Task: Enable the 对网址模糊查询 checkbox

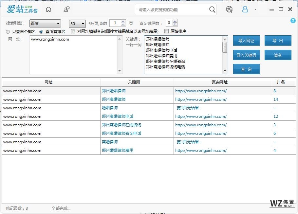Action: point(73,31)
